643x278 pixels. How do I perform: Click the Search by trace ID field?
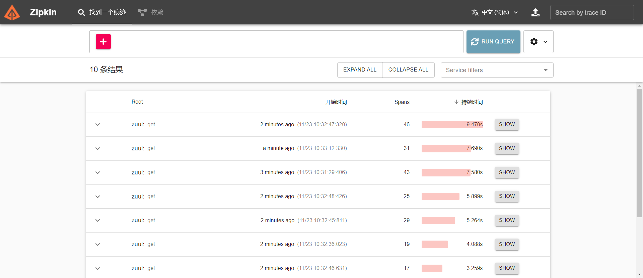[x=592, y=12]
